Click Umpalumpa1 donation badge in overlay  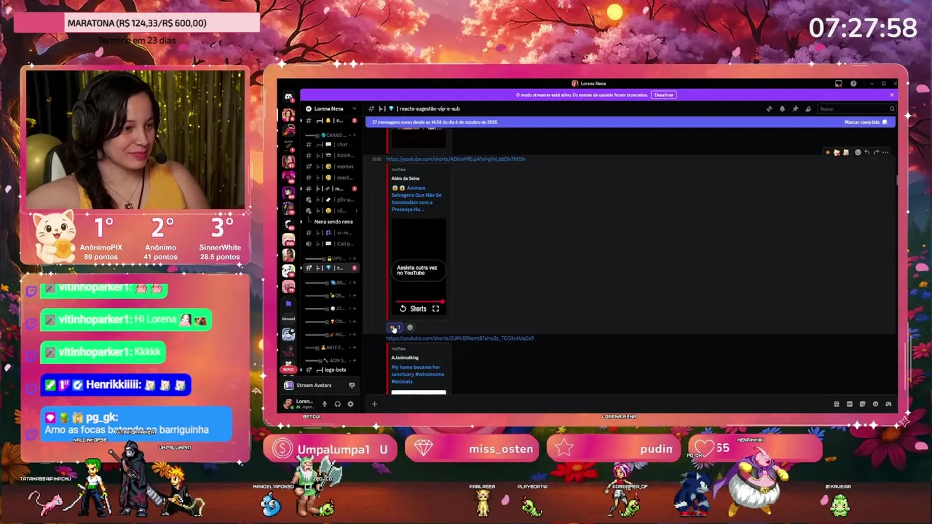pyautogui.click(x=330, y=449)
